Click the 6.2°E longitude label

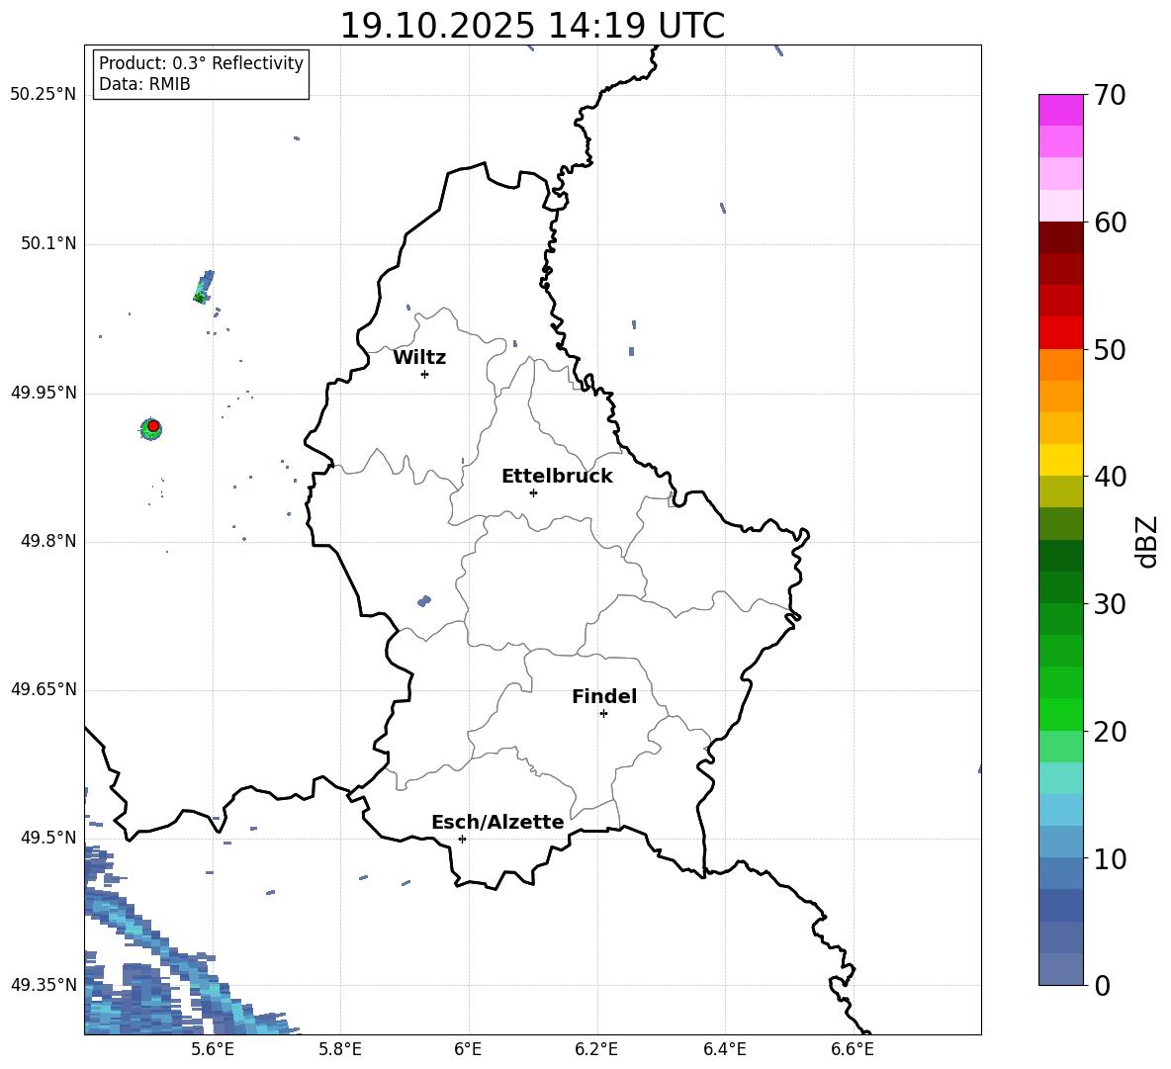click(x=596, y=1049)
